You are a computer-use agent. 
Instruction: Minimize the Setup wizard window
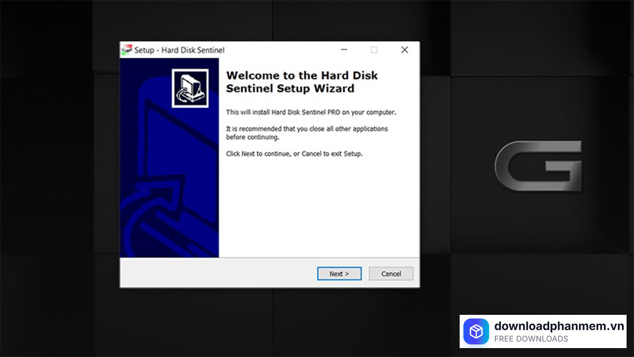click(344, 50)
